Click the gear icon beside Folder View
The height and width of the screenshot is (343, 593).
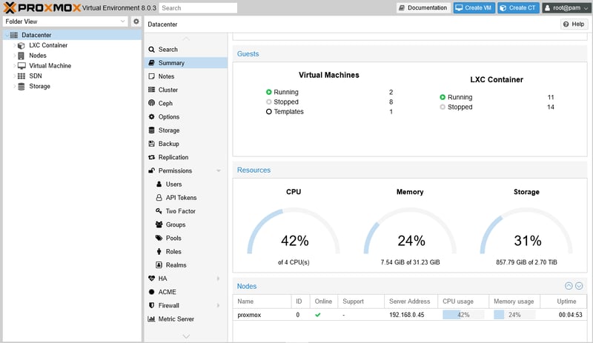[136, 21]
